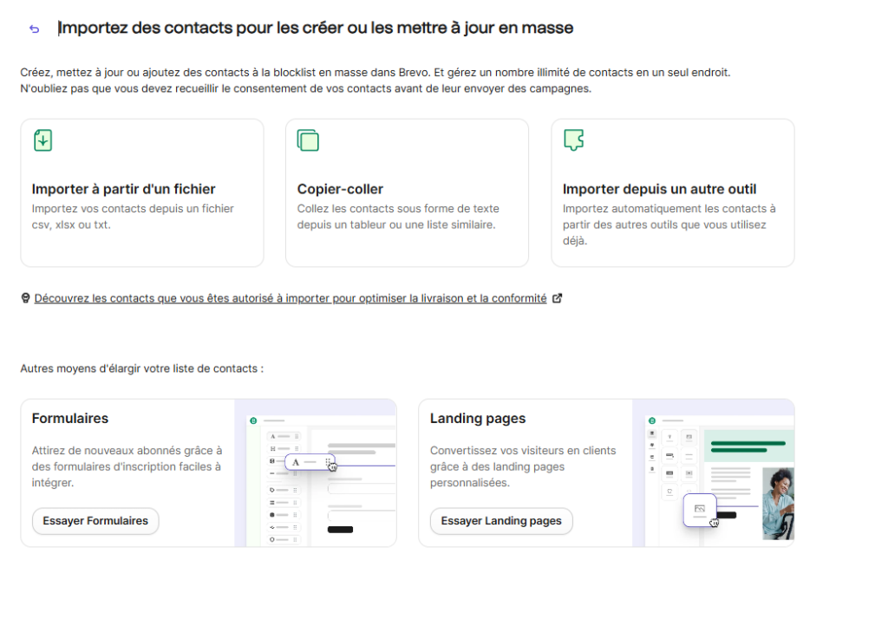Click the 'Importez des contacts' page title
This screenshot has height=632, width=888.
click(x=316, y=28)
